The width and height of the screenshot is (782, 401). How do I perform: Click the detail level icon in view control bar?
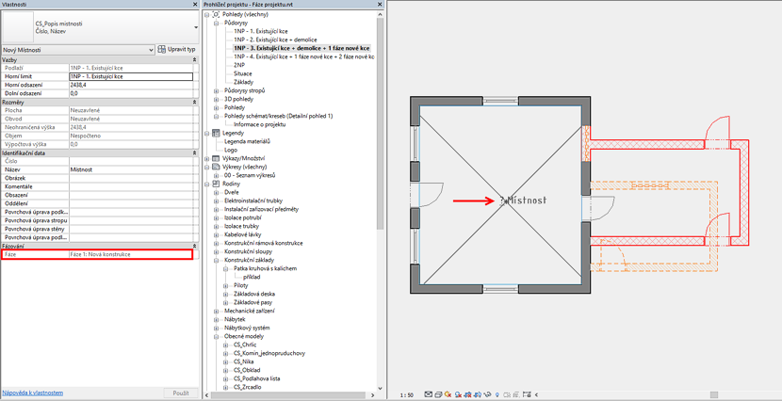pyautogui.click(x=429, y=394)
